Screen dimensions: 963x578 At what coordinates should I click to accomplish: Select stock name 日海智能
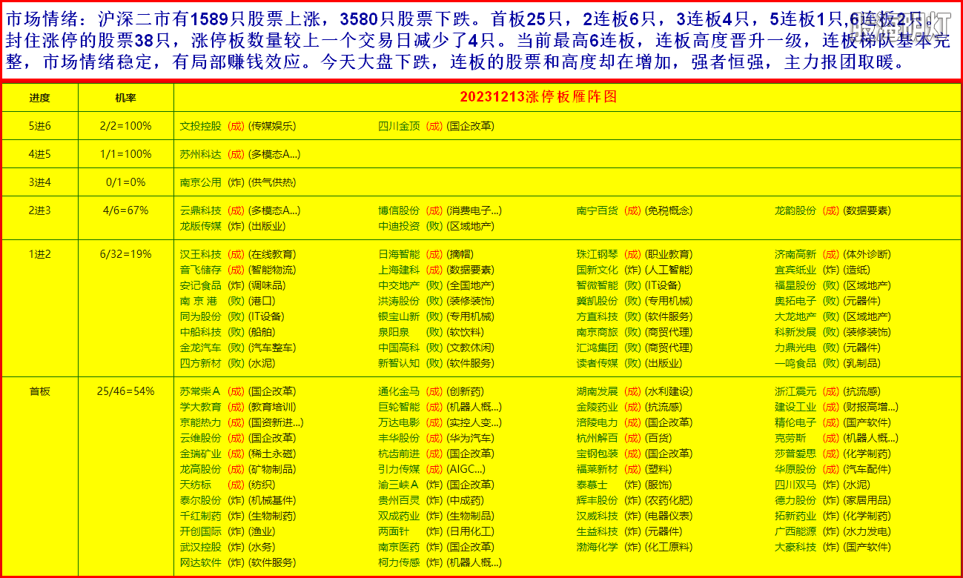[x=399, y=254]
